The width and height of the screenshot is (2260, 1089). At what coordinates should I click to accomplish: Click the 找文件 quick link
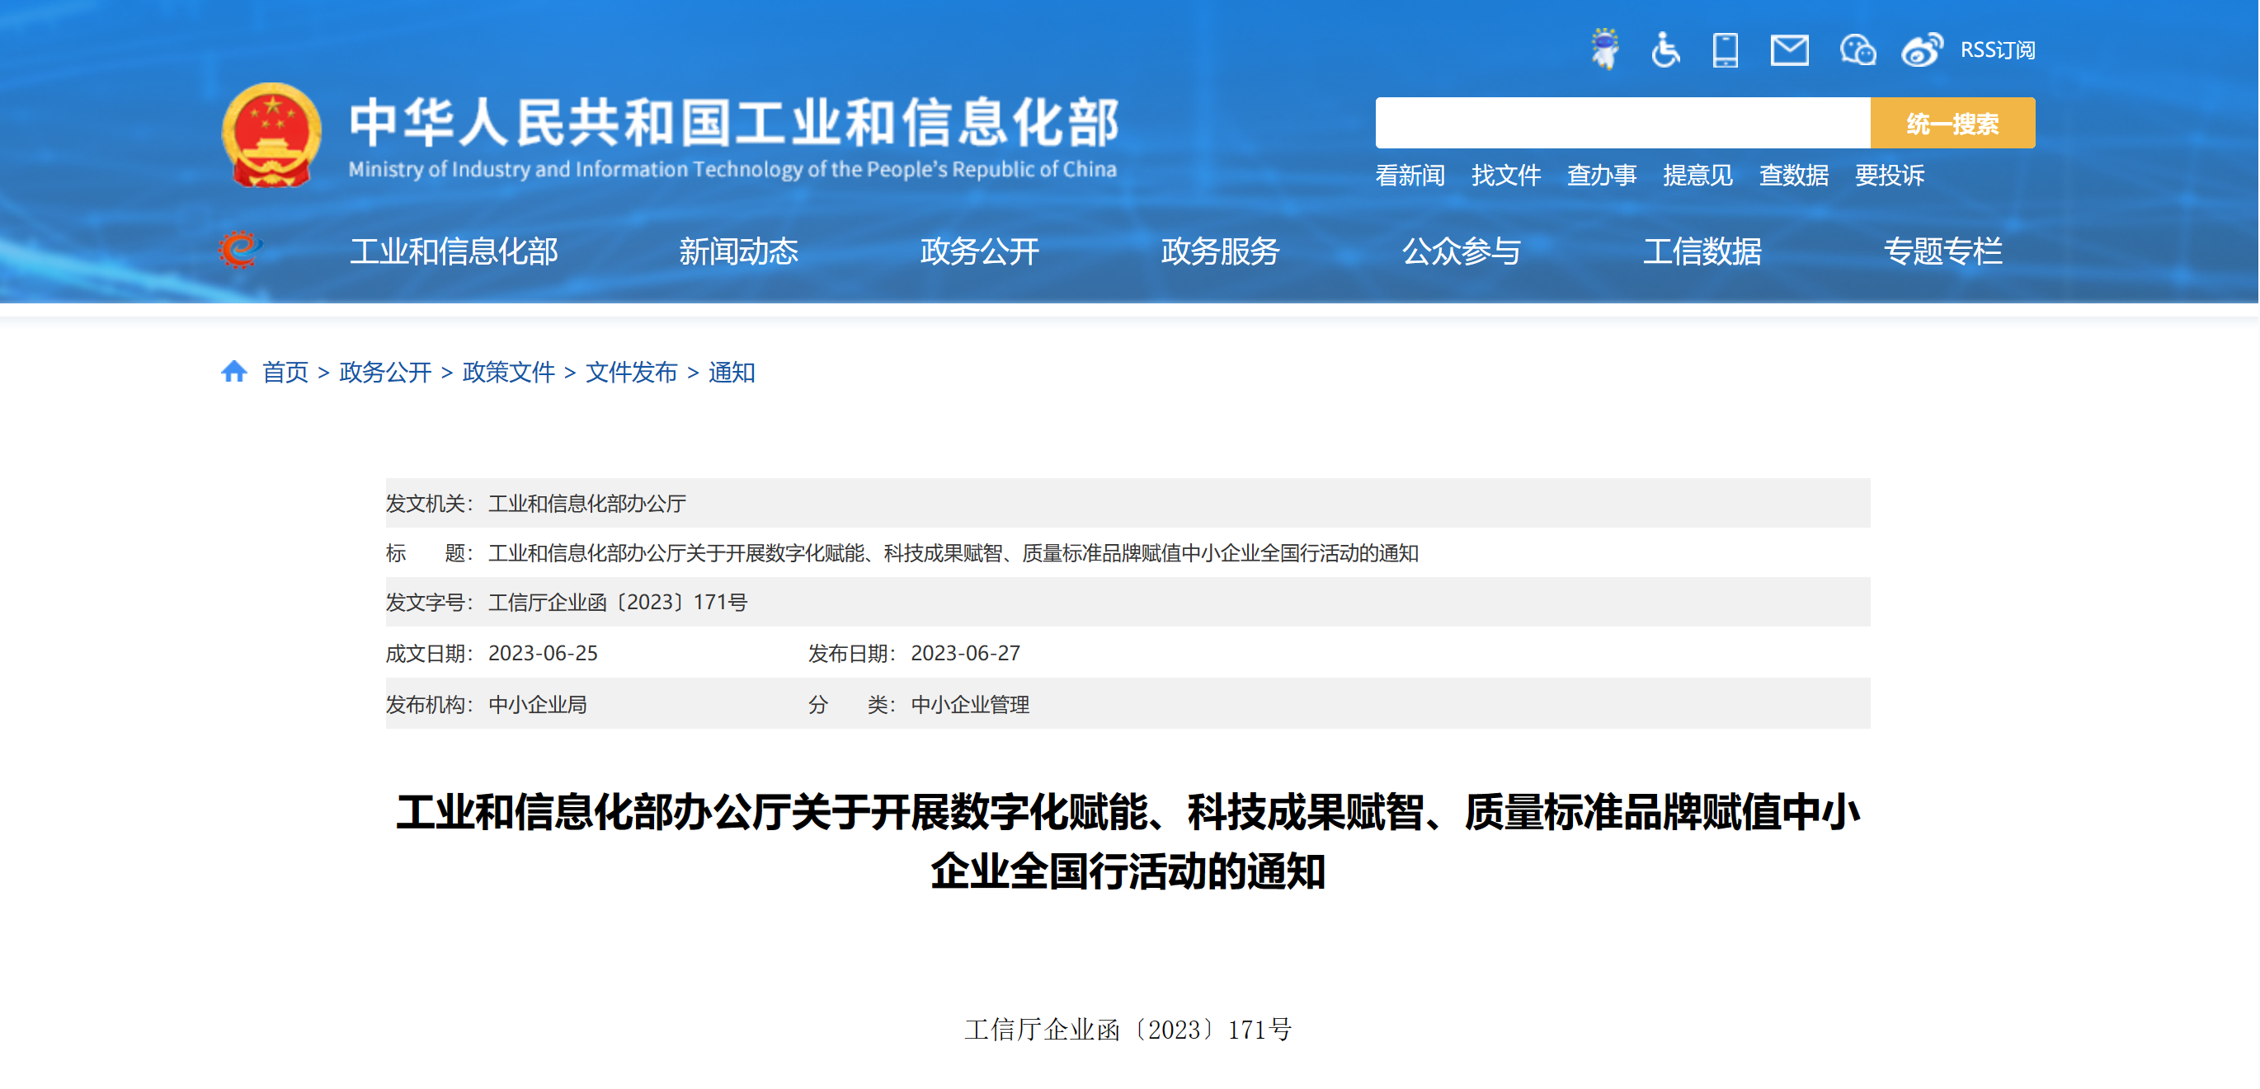click(x=1505, y=176)
